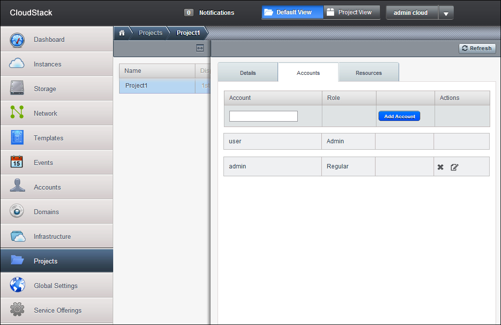Screen dimensions: 501x325
Task: Toggle the panel width expand icon
Action: pyautogui.click(x=200, y=48)
